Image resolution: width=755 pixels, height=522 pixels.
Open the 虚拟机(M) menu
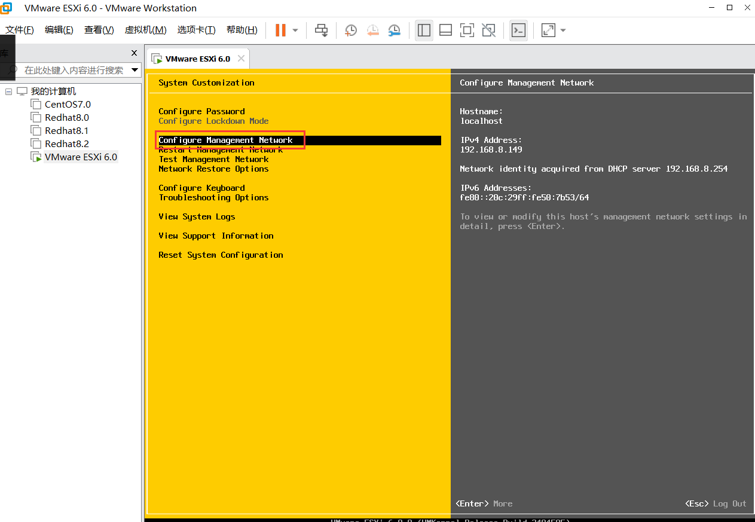pyautogui.click(x=145, y=30)
